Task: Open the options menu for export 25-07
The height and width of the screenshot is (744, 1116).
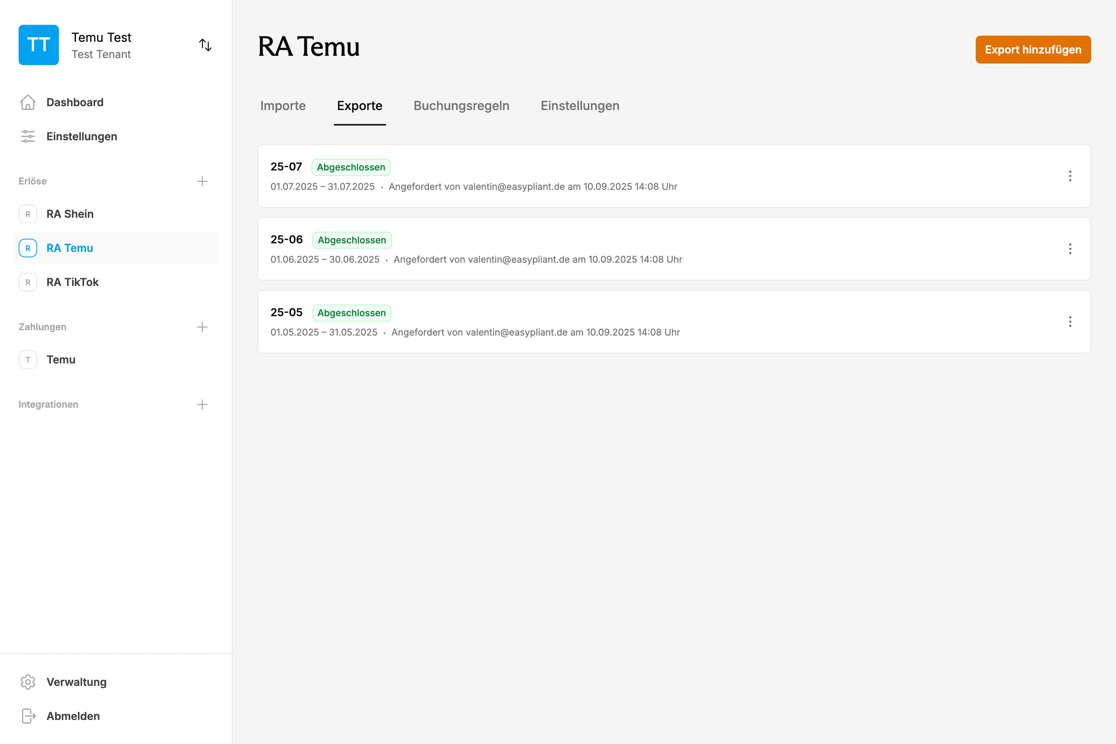Action: coord(1070,176)
